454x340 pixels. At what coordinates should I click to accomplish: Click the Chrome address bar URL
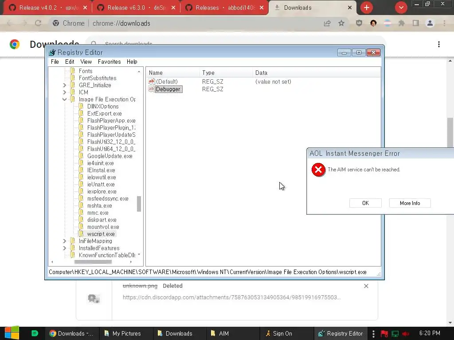[x=121, y=23]
